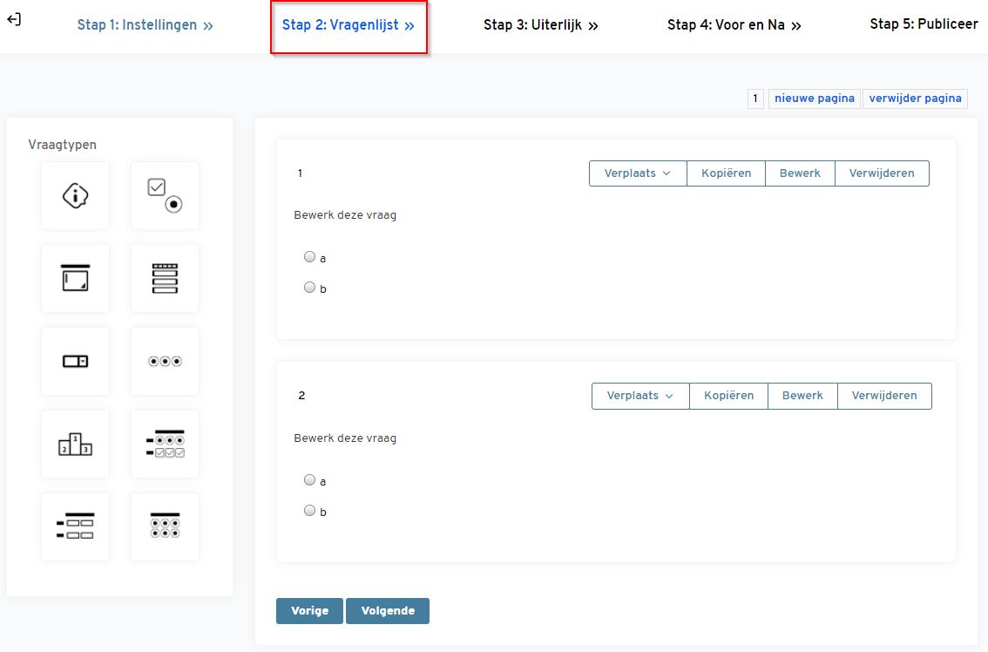Click the nieuwe pagina link
The image size is (988, 652).
(815, 98)
